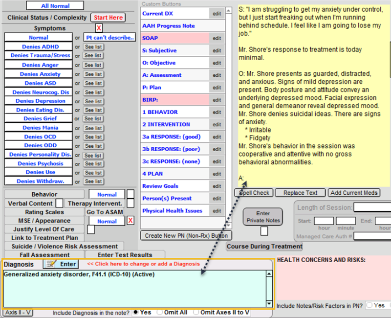This screenshot has height=318, width=391.
Task: Open the Course During Treatment tab
Action: coord(264,247)
